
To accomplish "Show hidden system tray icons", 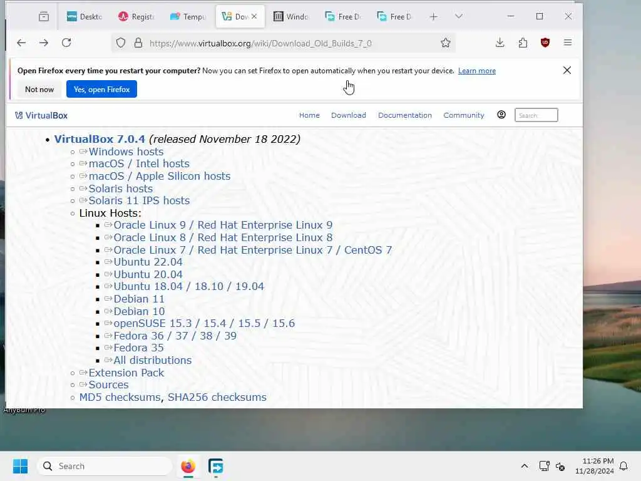I will [525, 466].
